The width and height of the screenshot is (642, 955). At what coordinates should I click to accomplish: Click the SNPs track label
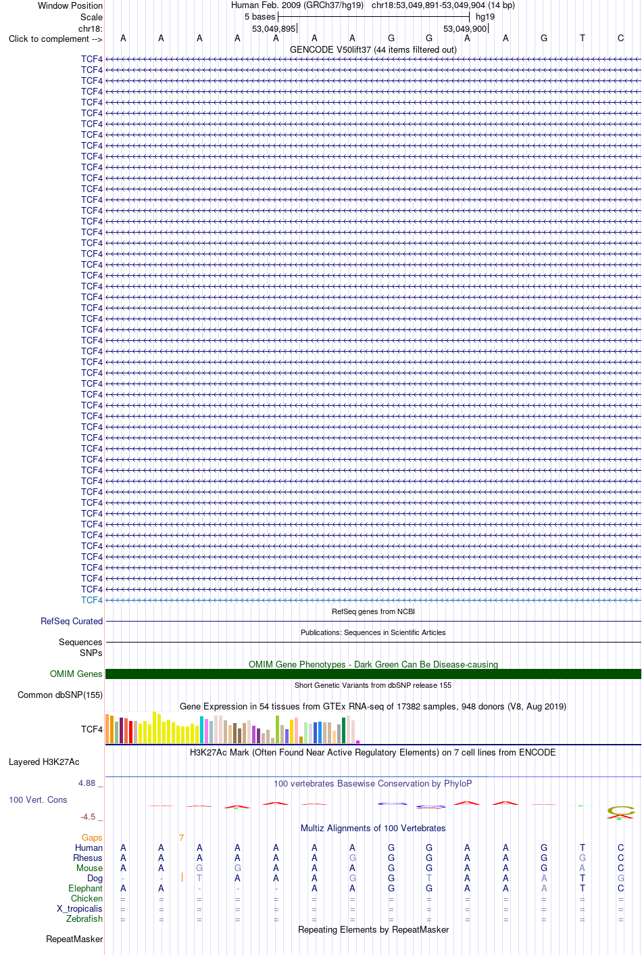(x=91, y=653)
